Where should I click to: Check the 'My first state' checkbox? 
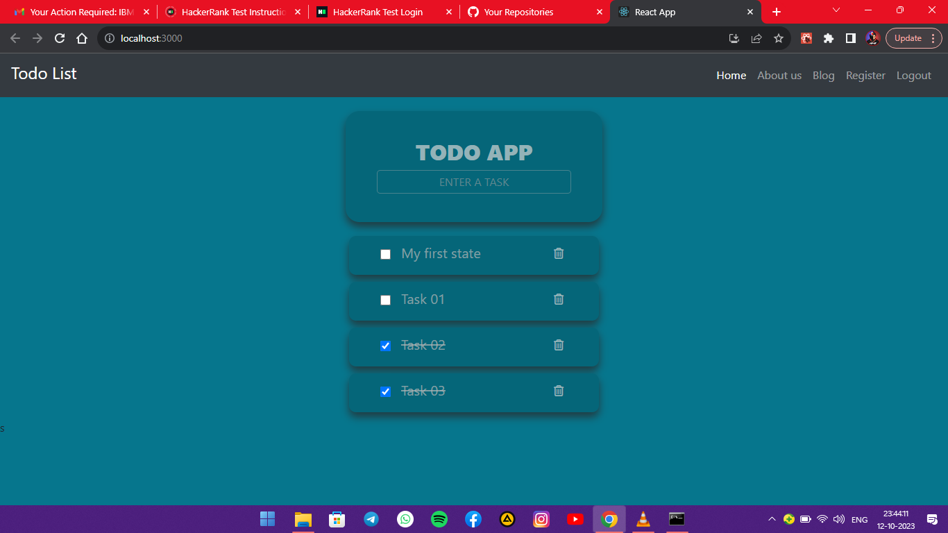[386, 255]
